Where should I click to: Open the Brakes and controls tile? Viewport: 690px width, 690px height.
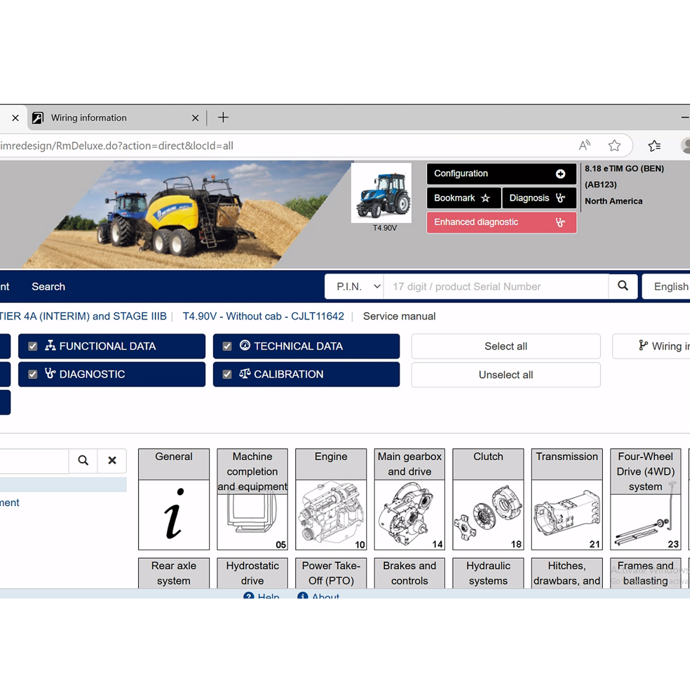pos(409,573)
